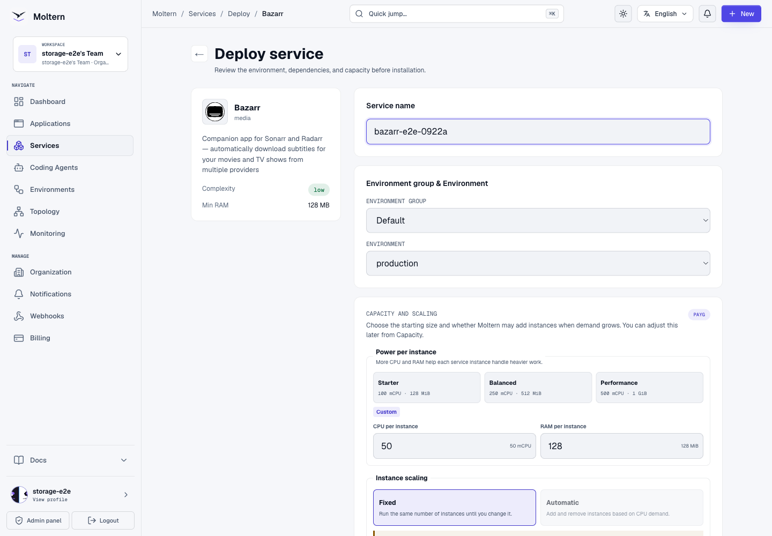Click the Bazarr breadcrumb
Image resolution: width=772 pixels, height=536 pixels.
pyautogui.click(x=272, y=14)
